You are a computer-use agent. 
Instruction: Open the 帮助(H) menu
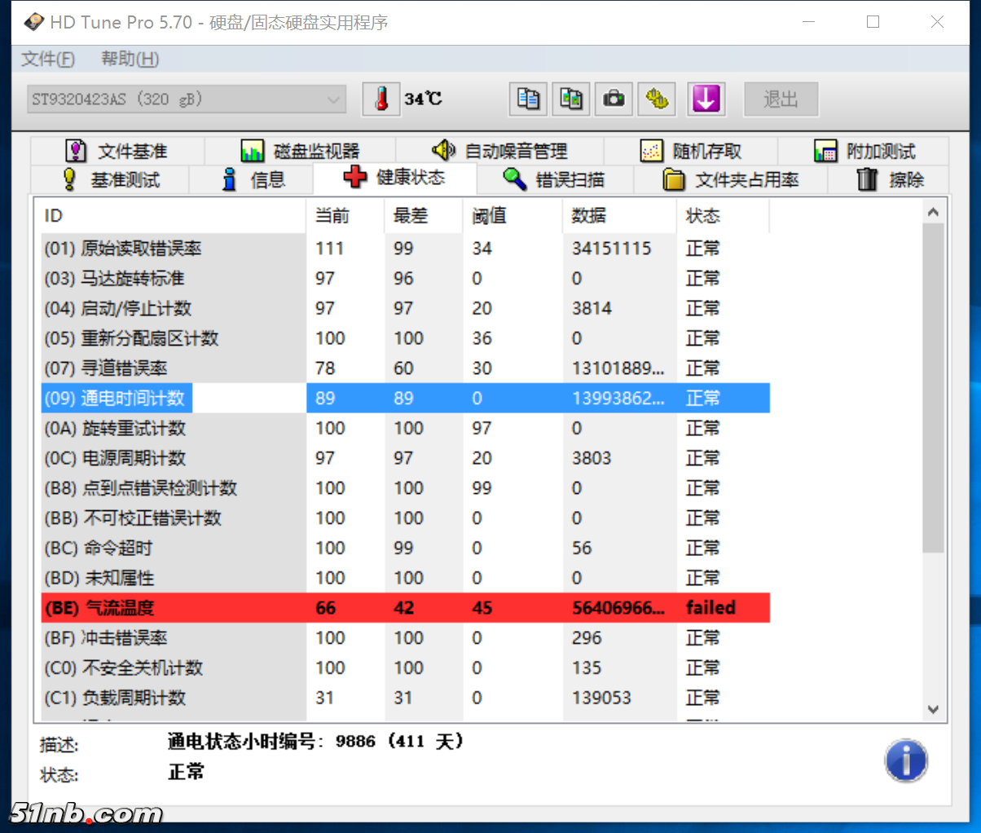(128, 59)
